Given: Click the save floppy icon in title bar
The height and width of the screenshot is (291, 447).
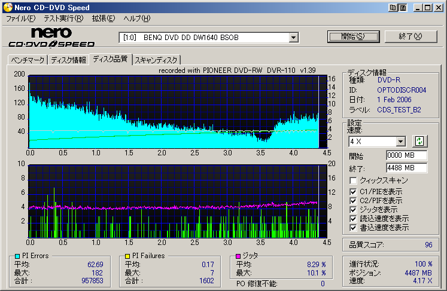Looking at the screenshot, I should click(403, 8).
